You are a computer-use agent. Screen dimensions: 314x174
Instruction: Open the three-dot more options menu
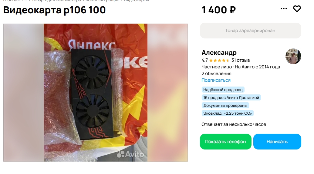[284, 8]
